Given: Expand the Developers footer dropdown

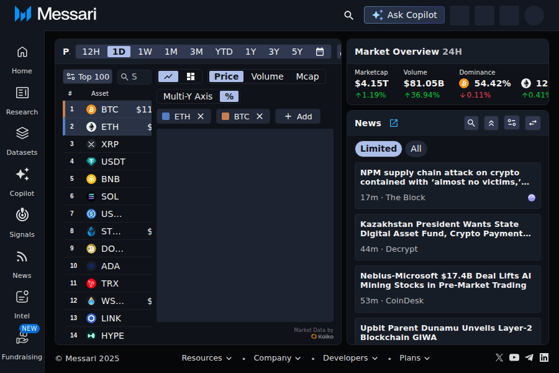Looking at the screenshot, I should pos(350,358).
